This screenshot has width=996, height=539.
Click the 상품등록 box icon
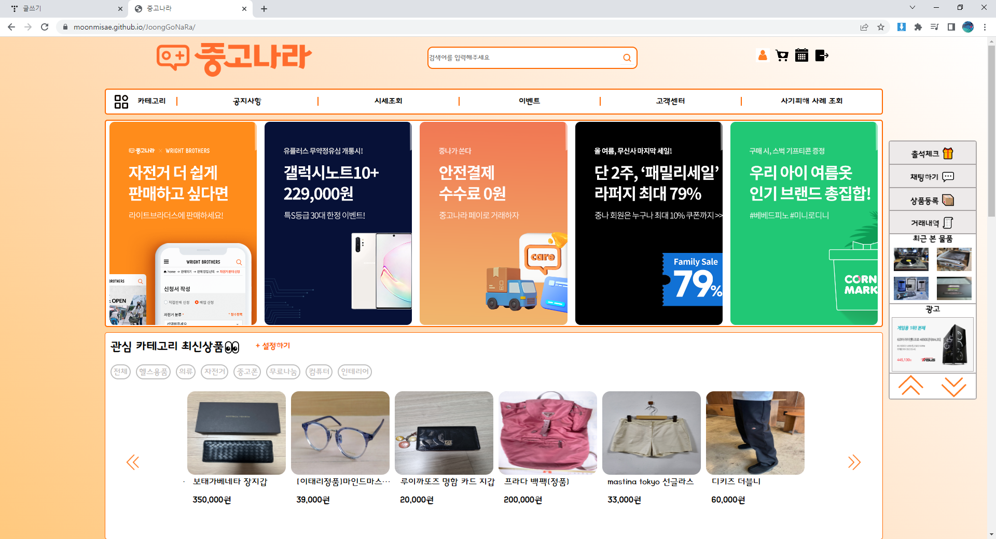pos(948,200)
